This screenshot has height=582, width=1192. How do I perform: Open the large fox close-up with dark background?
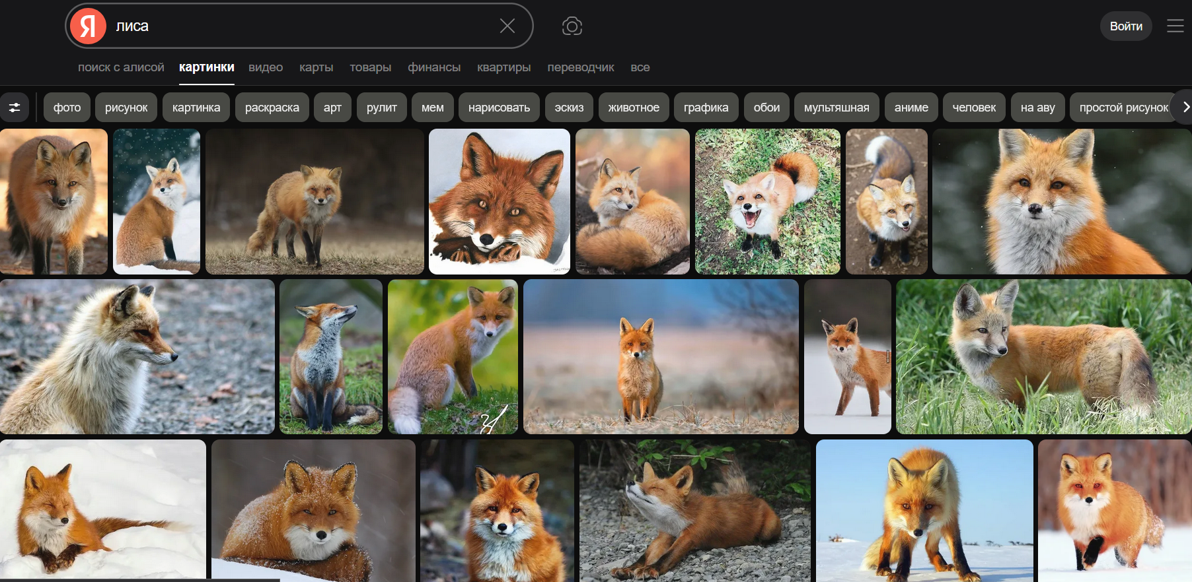click(1062, 201)
